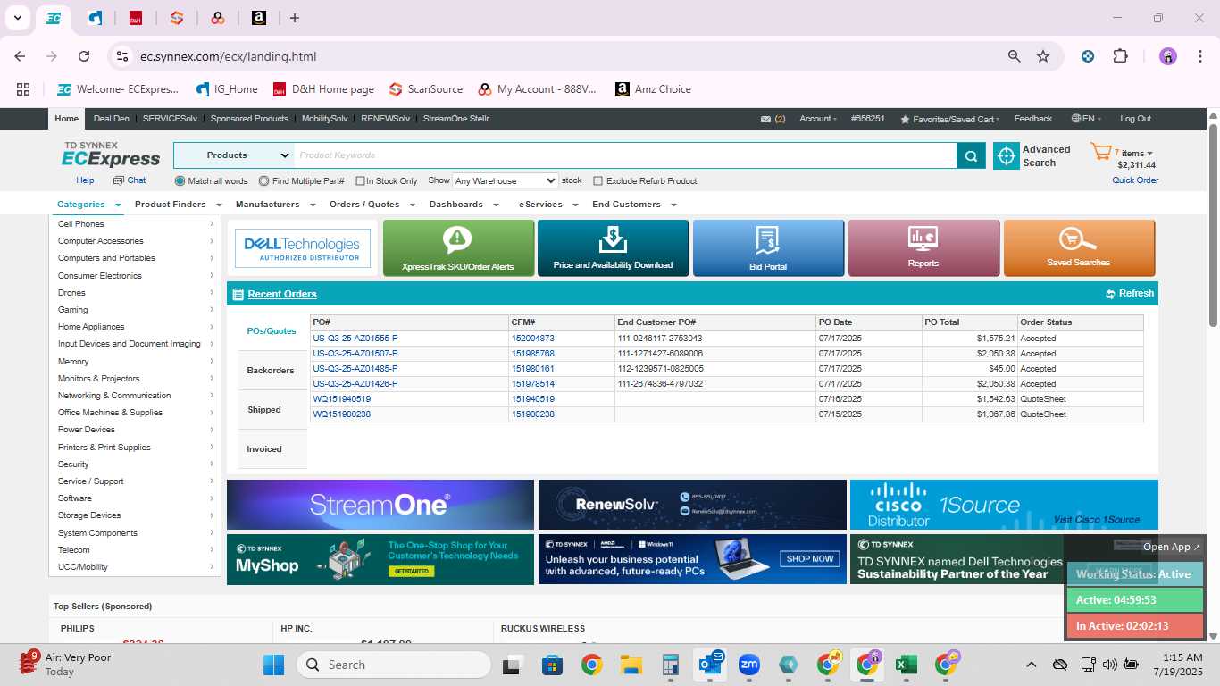Screen dimensions: 1220x686
Task: Check the In Stock Only checkbox
Action: tap(360, 180)
